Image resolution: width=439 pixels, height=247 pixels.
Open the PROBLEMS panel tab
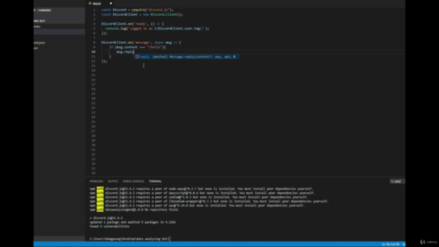coord(96,181)
